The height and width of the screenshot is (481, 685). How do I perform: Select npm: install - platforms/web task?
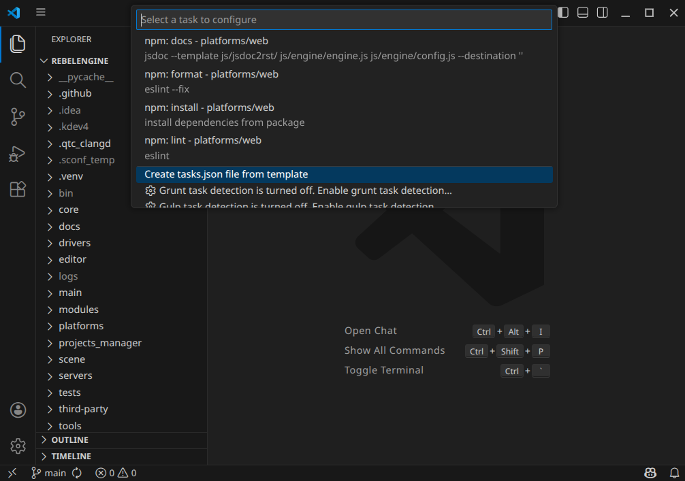coord(344,115)
